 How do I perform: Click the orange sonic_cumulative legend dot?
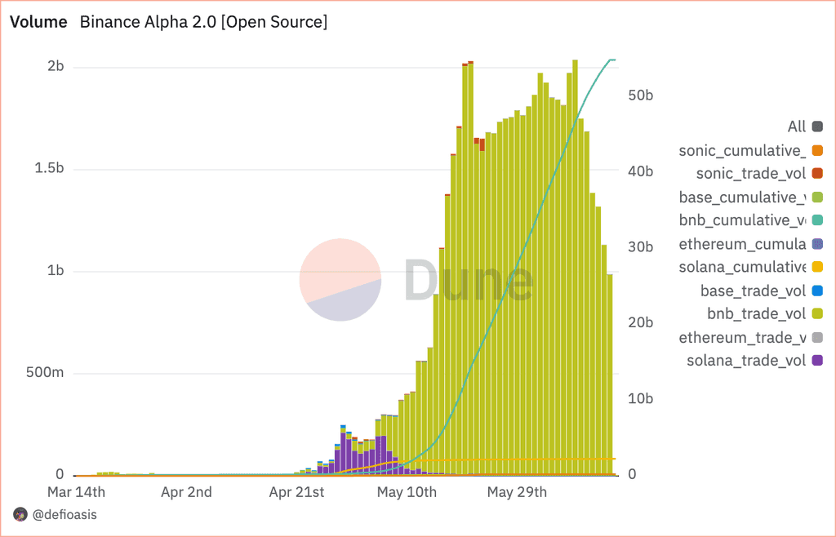click(x=816, y=151)
